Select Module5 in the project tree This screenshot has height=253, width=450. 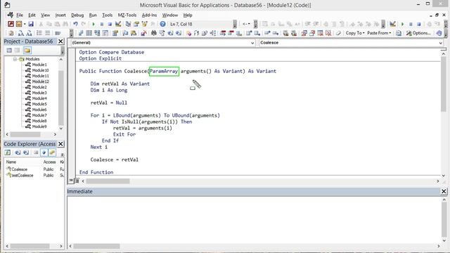coord(39,104)
